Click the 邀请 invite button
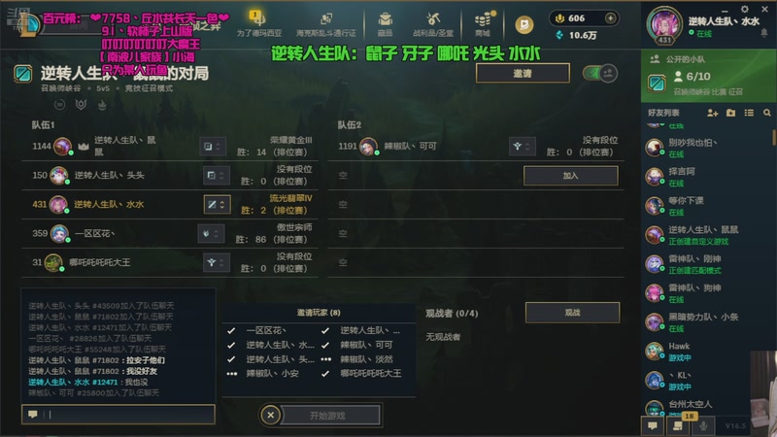 (x=523, y=74)
